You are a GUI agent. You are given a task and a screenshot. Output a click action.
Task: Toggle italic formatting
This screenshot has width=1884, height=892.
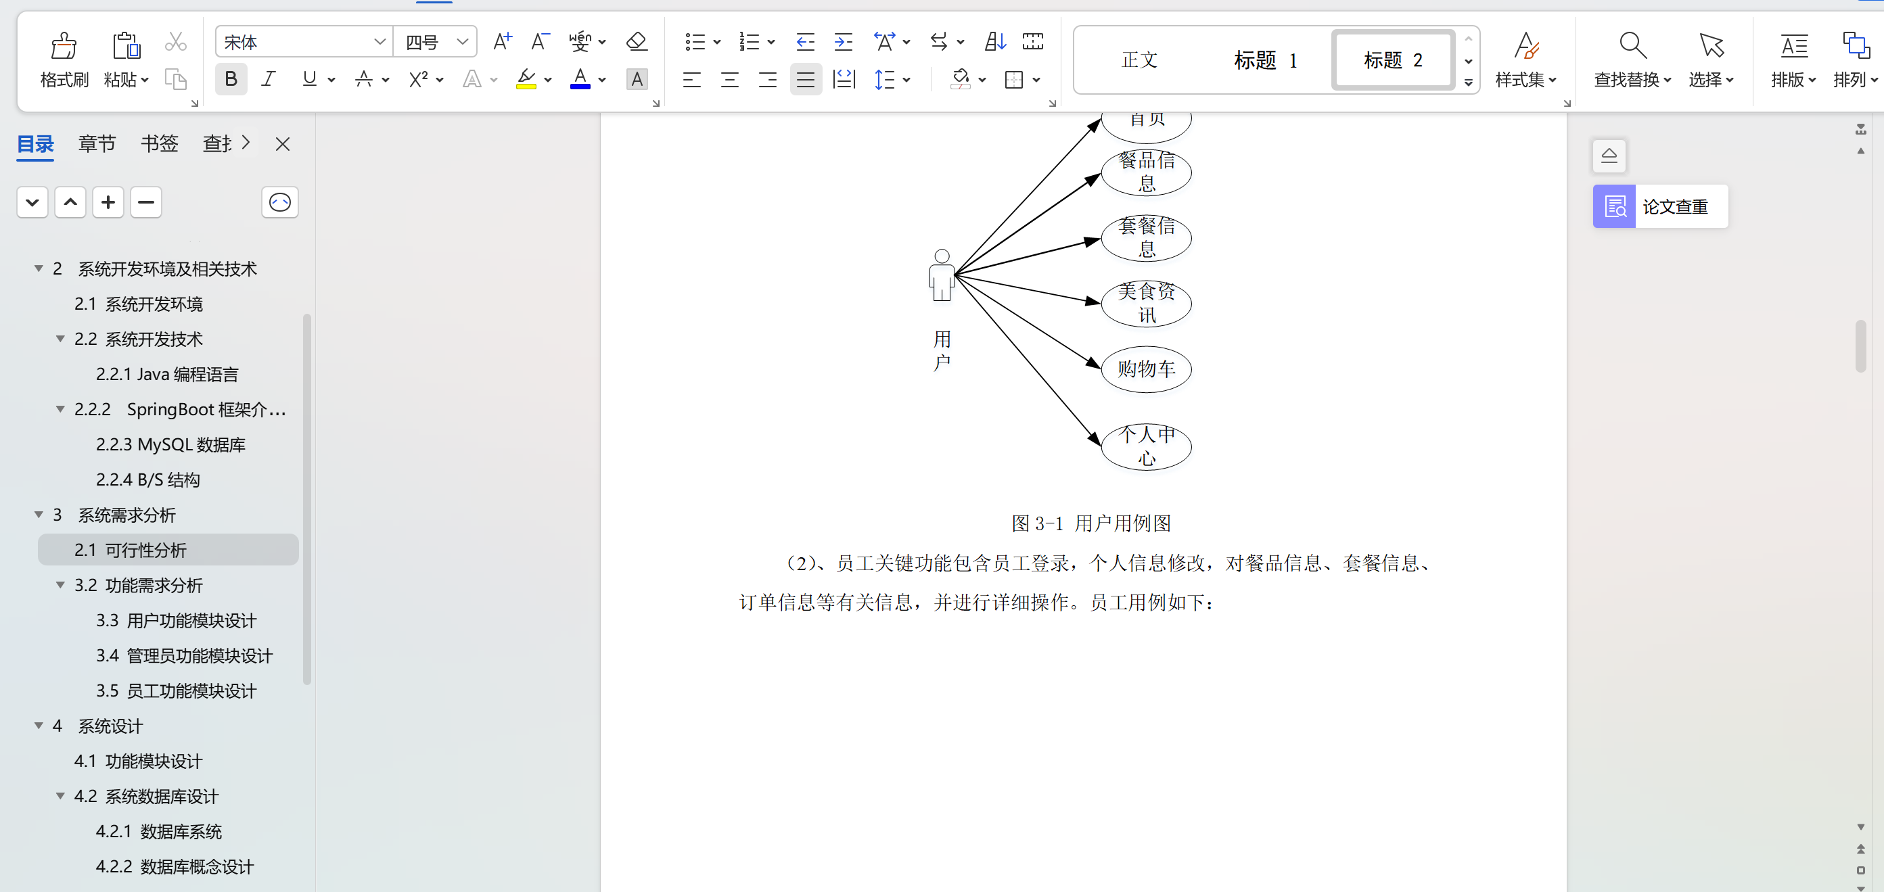coord(269,80)
